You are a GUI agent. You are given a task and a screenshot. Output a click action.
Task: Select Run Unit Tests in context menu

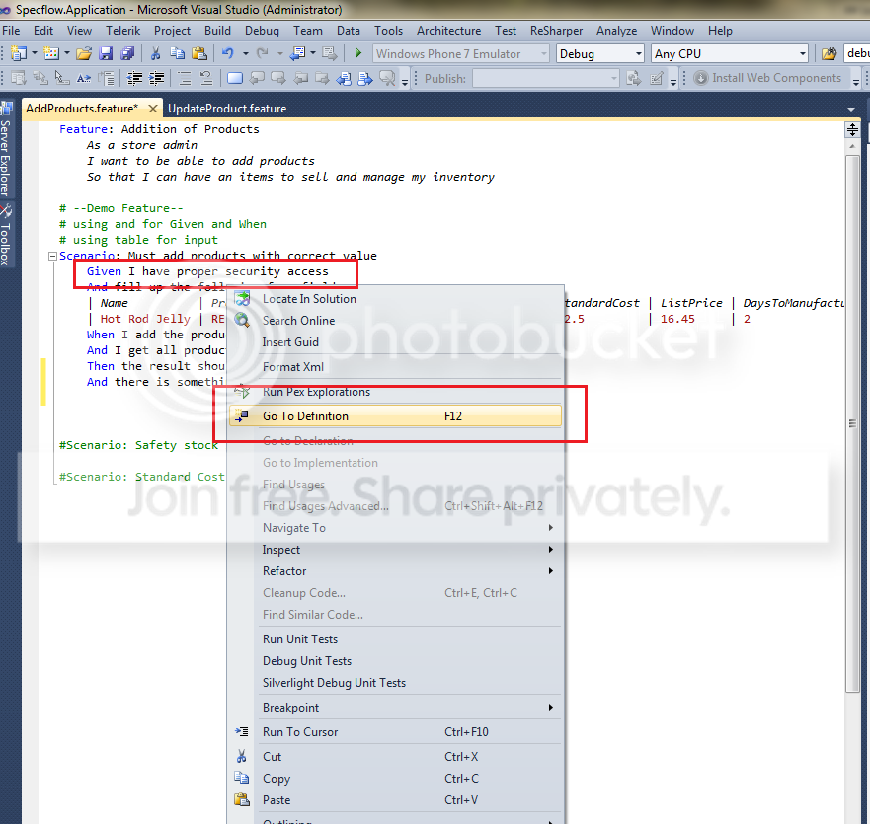click(x=395, y=638)
